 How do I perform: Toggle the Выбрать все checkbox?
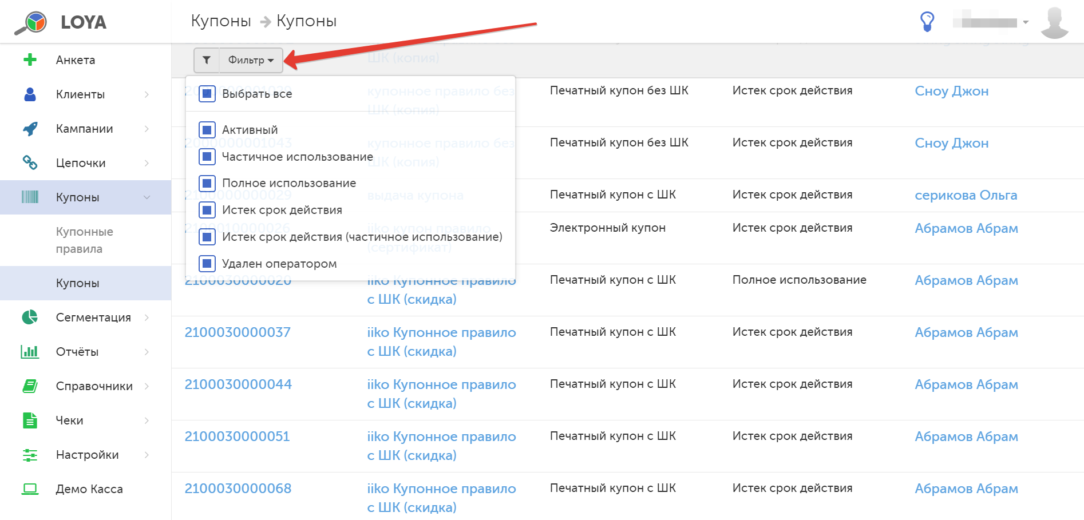[207, 94]
